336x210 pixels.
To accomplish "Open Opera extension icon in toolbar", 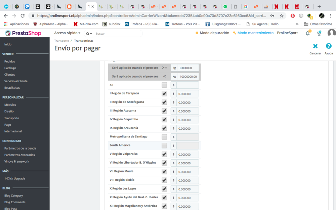I will [293, 16].
